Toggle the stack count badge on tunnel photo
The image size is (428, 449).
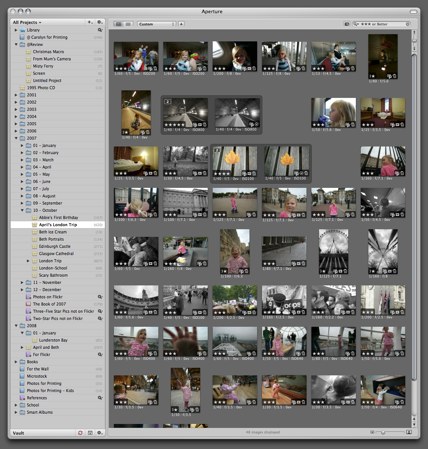point(167,102)
